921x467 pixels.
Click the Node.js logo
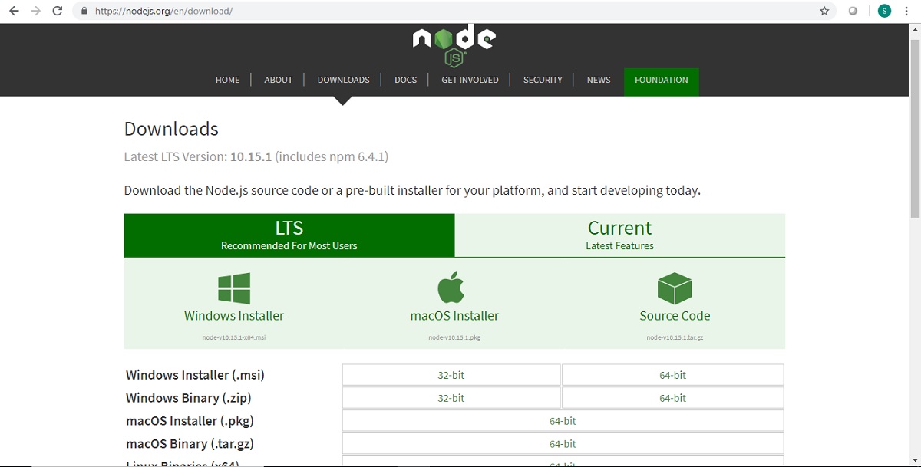coord(454,46)
